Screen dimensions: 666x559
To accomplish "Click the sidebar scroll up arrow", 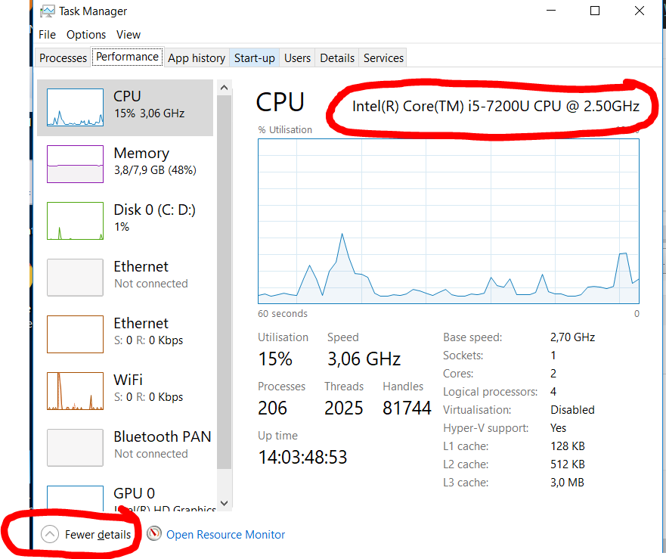I will (225, 88).
